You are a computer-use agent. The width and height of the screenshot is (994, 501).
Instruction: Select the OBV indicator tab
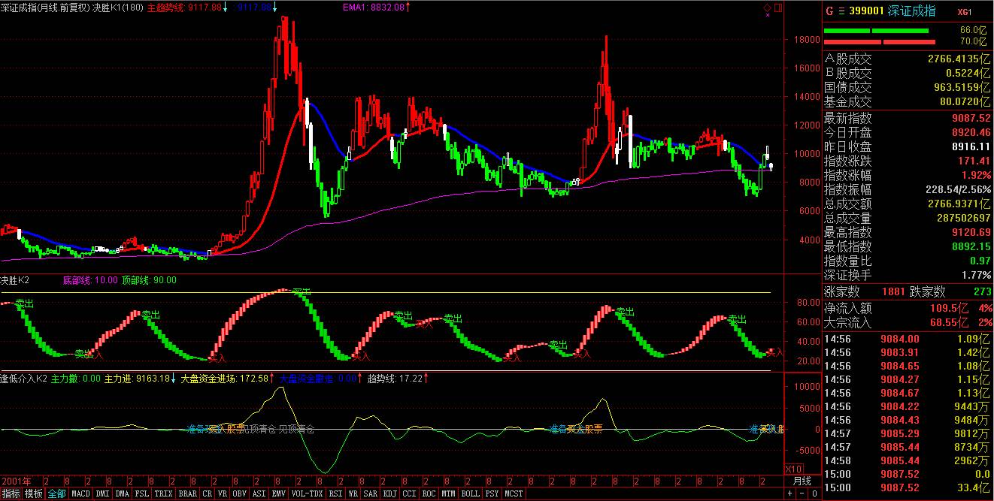[239, 494]
